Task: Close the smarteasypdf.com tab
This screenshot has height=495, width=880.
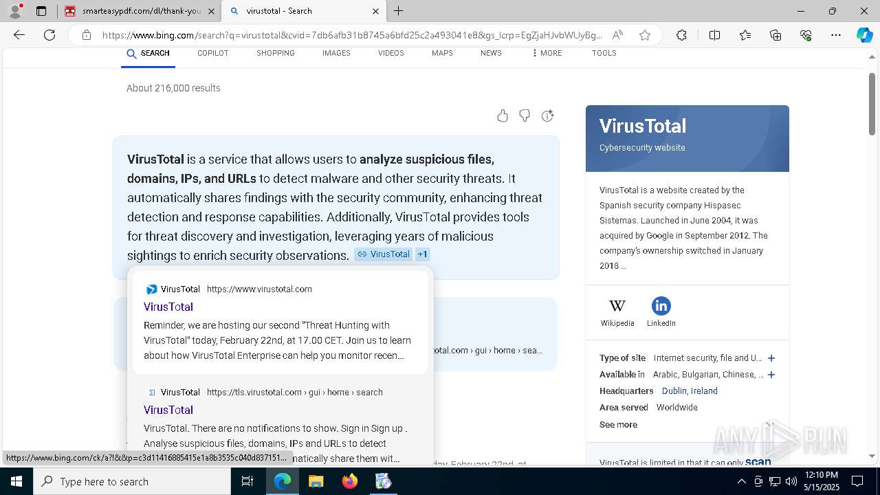Action: [x=211, y=11]
